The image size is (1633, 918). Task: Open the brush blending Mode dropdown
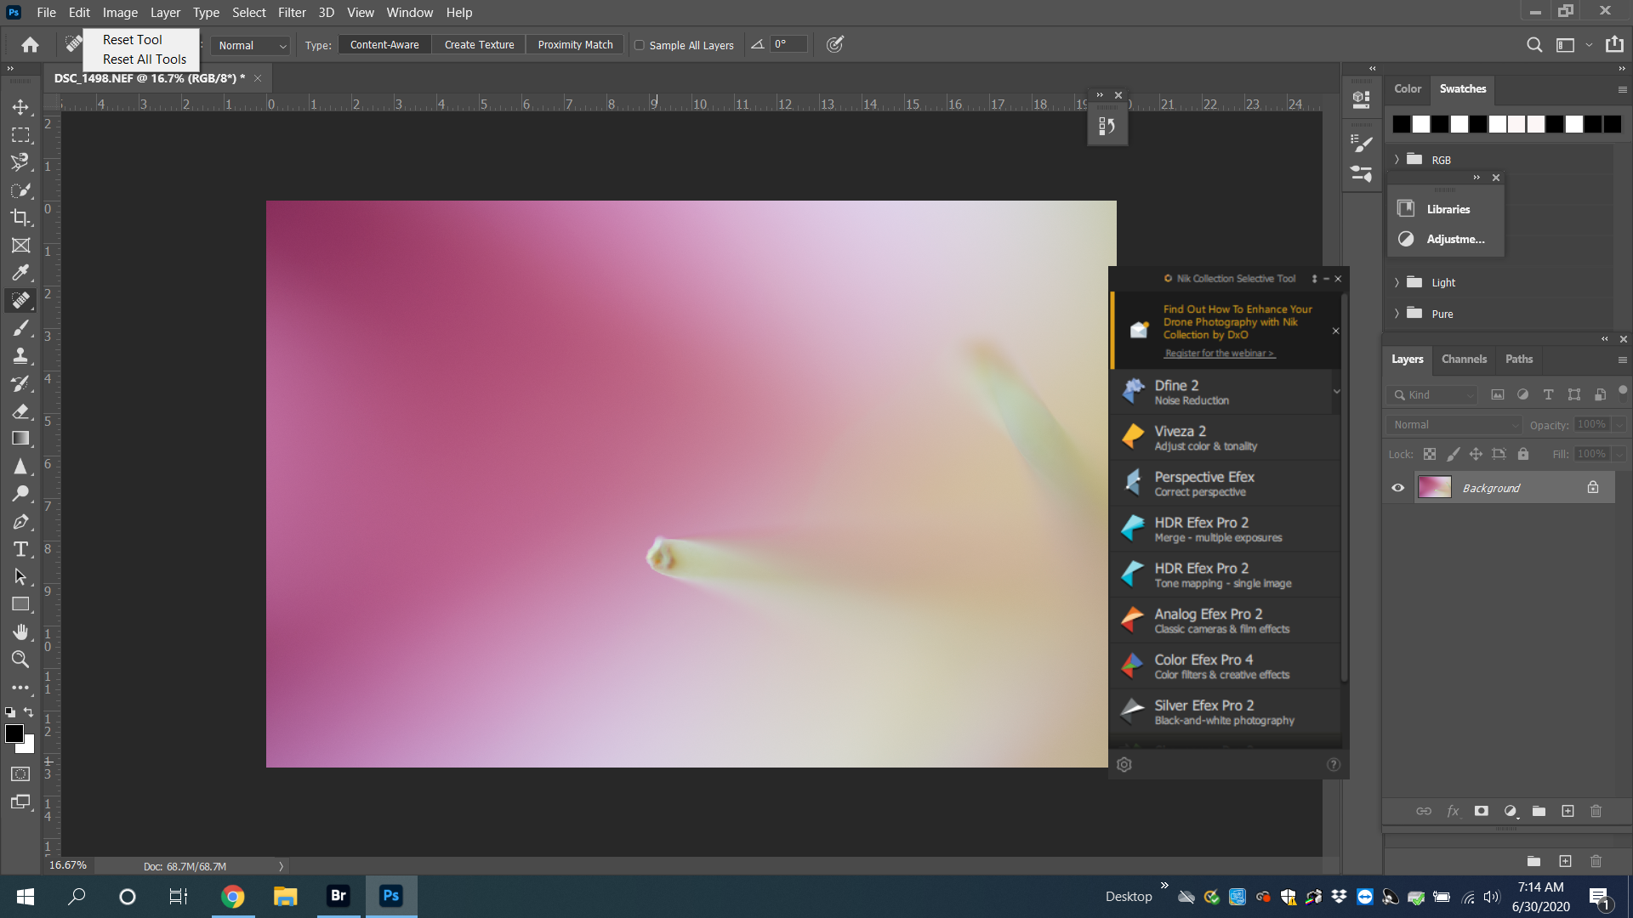click(249, 45)
